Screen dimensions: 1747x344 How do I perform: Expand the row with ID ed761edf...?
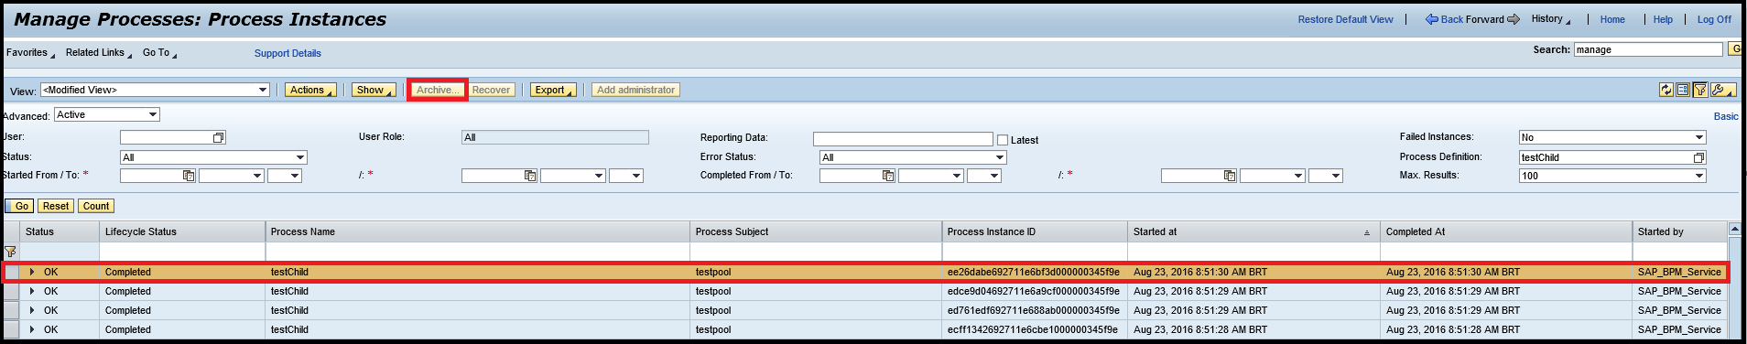click(x=32, y=310)
